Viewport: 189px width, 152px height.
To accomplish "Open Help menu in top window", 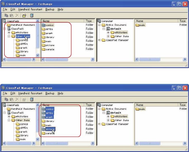I will tap(60, 9).
